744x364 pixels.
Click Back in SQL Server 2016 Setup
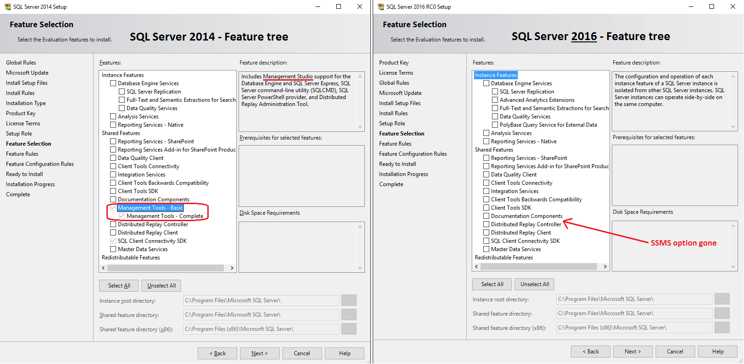pos(591,352)
